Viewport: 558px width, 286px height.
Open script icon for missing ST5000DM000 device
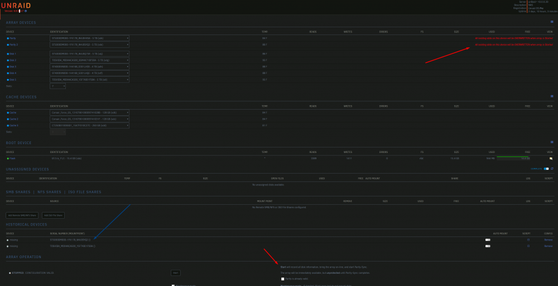coord(528,239)
